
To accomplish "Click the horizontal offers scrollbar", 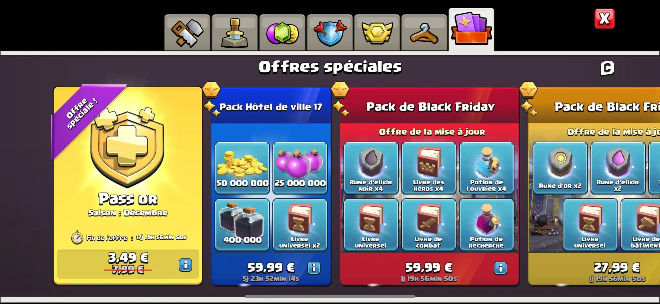I will [x=330, y=297].
